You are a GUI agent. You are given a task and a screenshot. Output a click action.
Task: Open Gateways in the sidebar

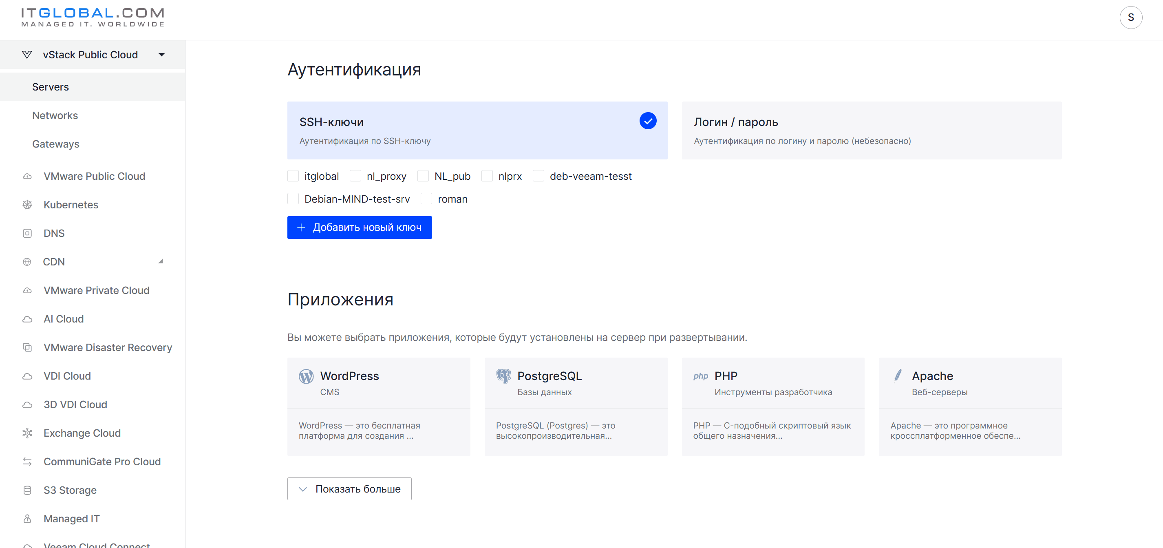[56, 144]
